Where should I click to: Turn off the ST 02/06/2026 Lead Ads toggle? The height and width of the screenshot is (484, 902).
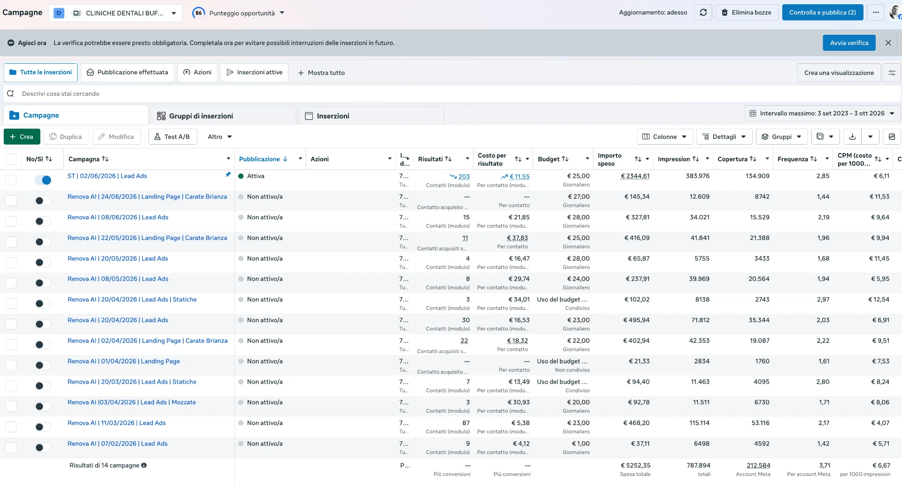point(43,180)
